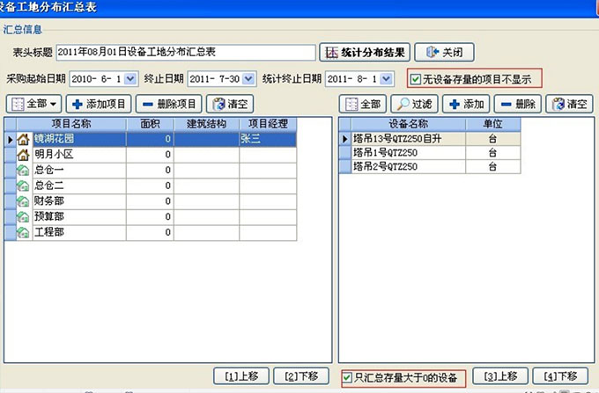Click right panel 全部 icon button
The width and height of the screenshot is (599, 393).
(361, 104)
